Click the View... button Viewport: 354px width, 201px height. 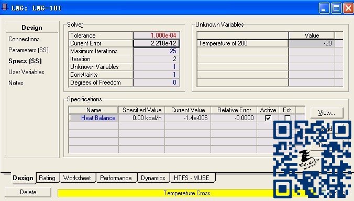[x=327, y=113]
